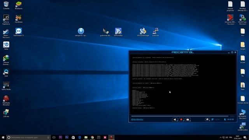Screen dimensions: 249x140
Task: Open Adobe Premiere from the taskbar
Action: 61,137
